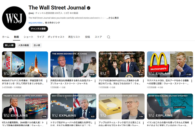Click 7.9万回視聴・3日前 view count text
This screenshot has width=195, height=130.
tap(107, 87)
